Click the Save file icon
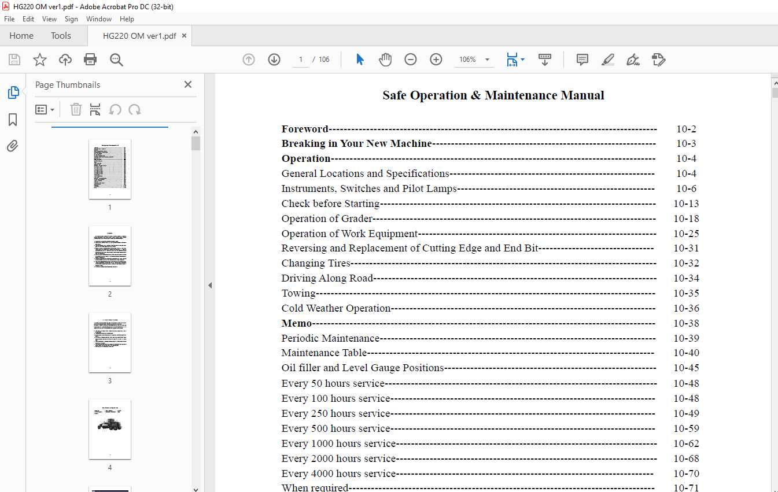The width and height of the screenshot is (778, 492). pyautogui.click(x=14, y=60)
